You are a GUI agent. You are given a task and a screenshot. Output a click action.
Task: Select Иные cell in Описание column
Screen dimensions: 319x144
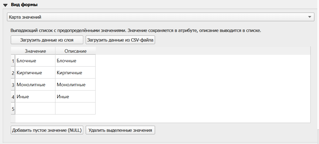click(x=75, y=97)
